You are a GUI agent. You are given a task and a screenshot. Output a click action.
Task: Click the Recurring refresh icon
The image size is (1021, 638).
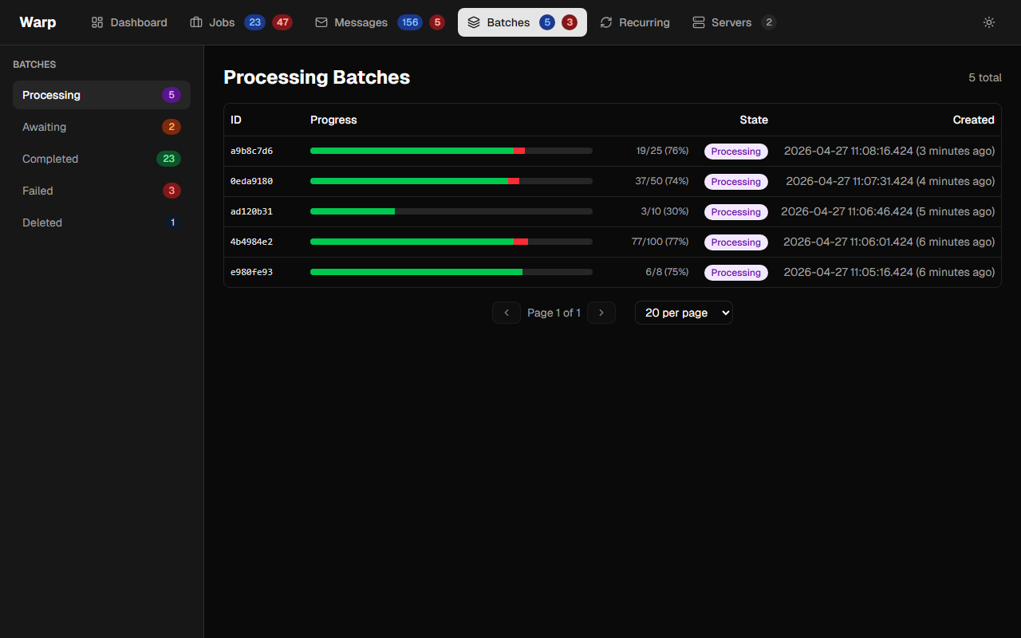click(606, 22)
